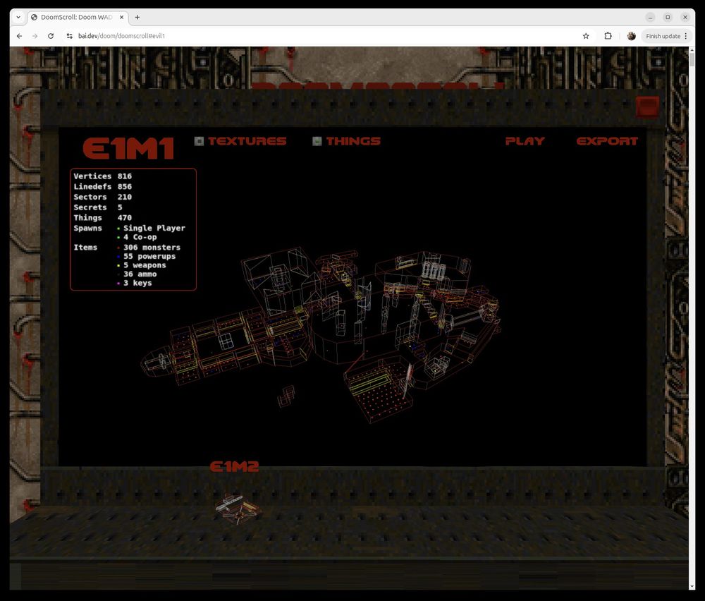Toggle the Things checkbox
Image resolution: width=705 pixels, height=601 pixels.
click(317, 141)
